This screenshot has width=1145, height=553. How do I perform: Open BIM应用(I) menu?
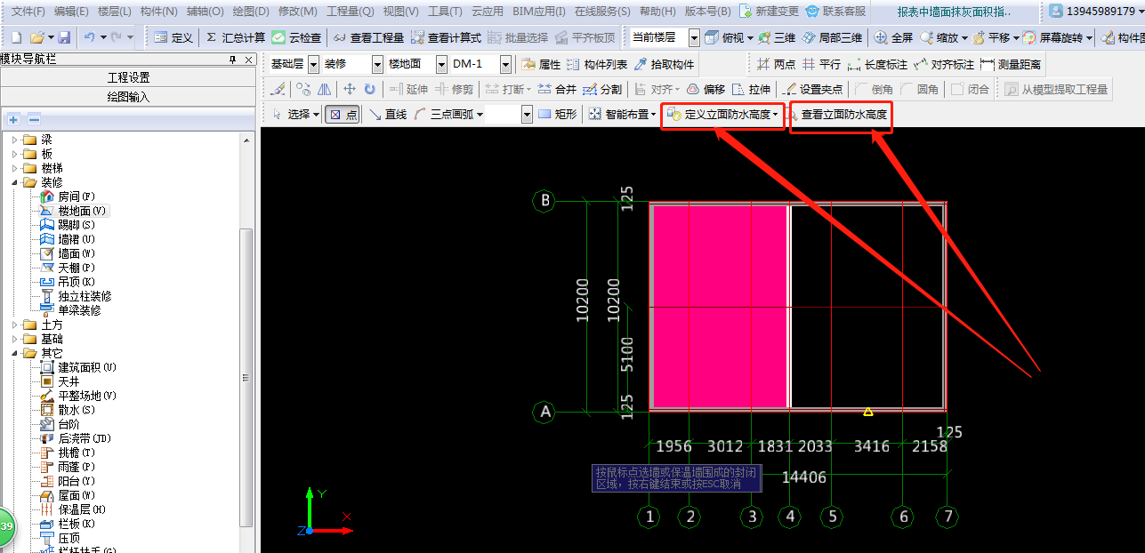click(539, 12)
